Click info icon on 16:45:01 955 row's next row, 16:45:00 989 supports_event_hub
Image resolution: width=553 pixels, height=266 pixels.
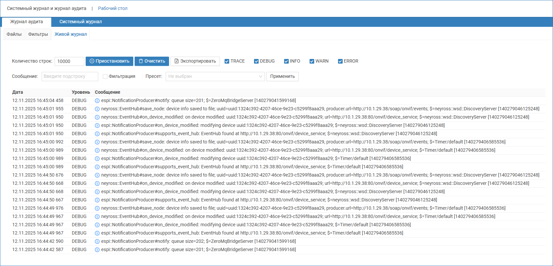tap(97, 167)
